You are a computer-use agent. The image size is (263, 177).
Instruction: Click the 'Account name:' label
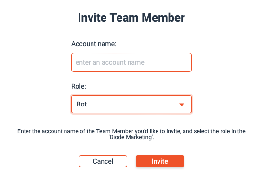click(94, 44)
